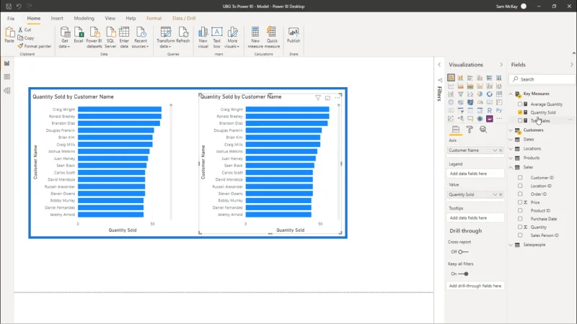Open the Modeling ribbon tab
Viewport: 577px width, 324px height.
coord(84,19)
